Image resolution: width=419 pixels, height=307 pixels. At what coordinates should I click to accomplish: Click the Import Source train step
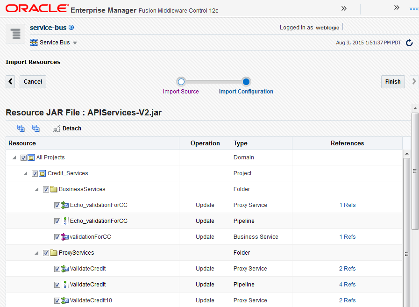click(181, 92)
